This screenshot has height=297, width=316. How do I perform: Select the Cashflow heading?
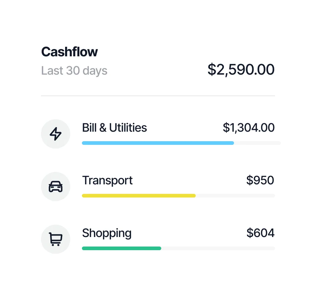(69, 52)
